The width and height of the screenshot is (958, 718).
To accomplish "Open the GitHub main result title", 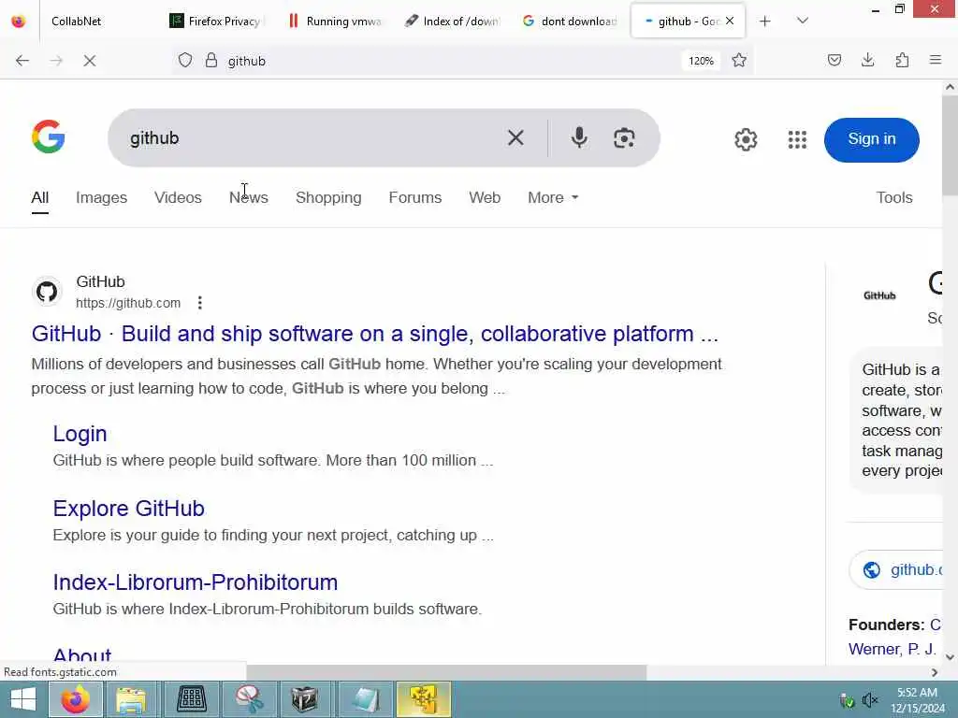I will coord(374,334).
